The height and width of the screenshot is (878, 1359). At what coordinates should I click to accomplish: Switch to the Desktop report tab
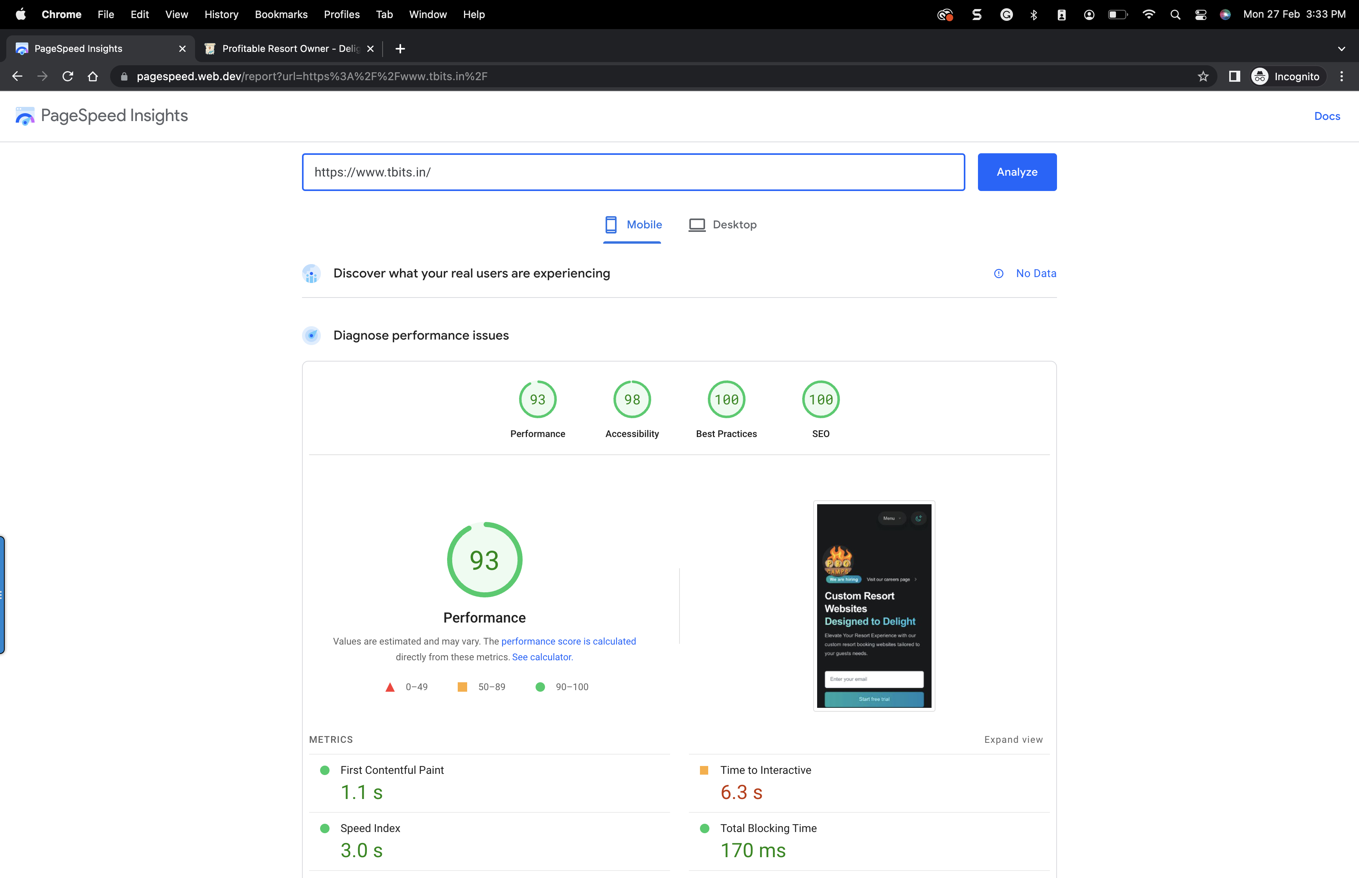722,225
